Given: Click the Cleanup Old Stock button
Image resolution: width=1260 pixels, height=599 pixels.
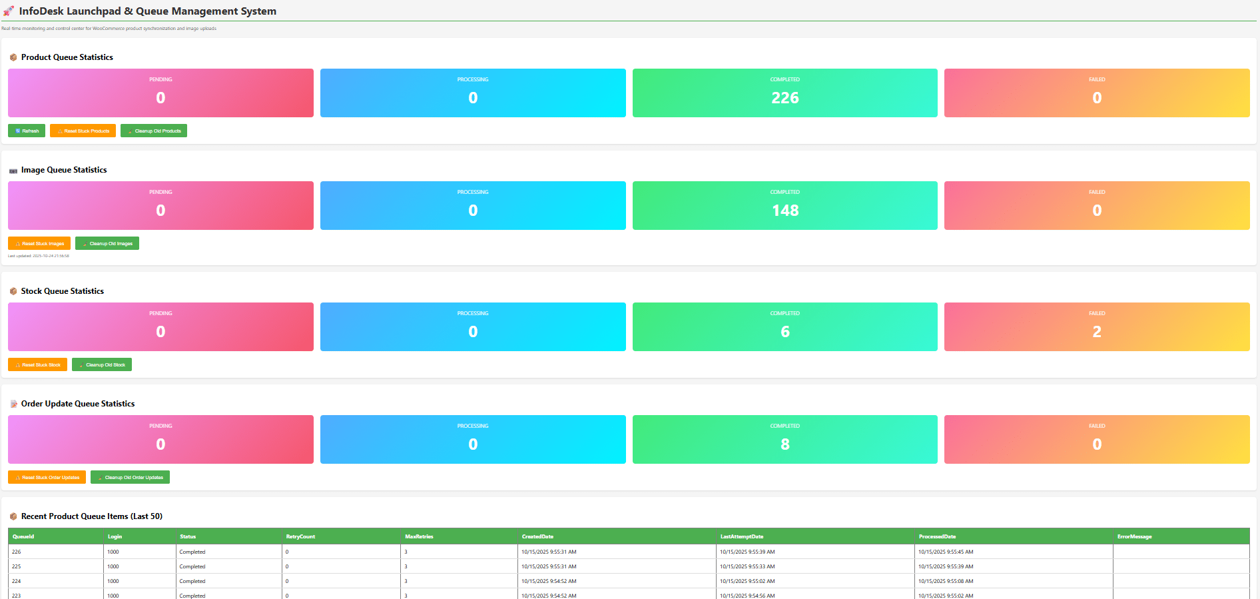Looking at the screenshot, I should pyautogui.click(x=102, y=364).
